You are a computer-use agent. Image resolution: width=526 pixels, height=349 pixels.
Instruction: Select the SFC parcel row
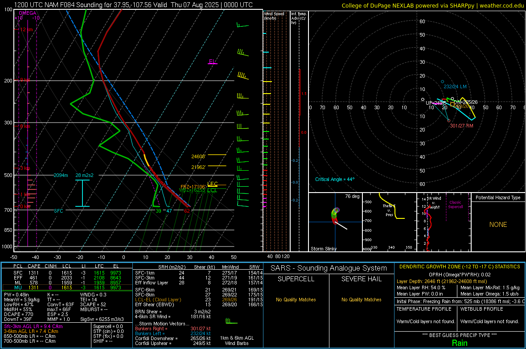tap(68, 273)
